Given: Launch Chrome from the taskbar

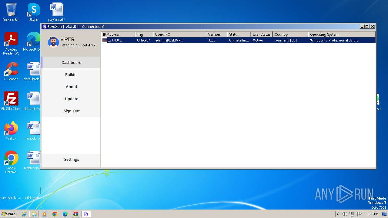Looking at the screenshot, I should pyautogui.click(x=55, y=214).
